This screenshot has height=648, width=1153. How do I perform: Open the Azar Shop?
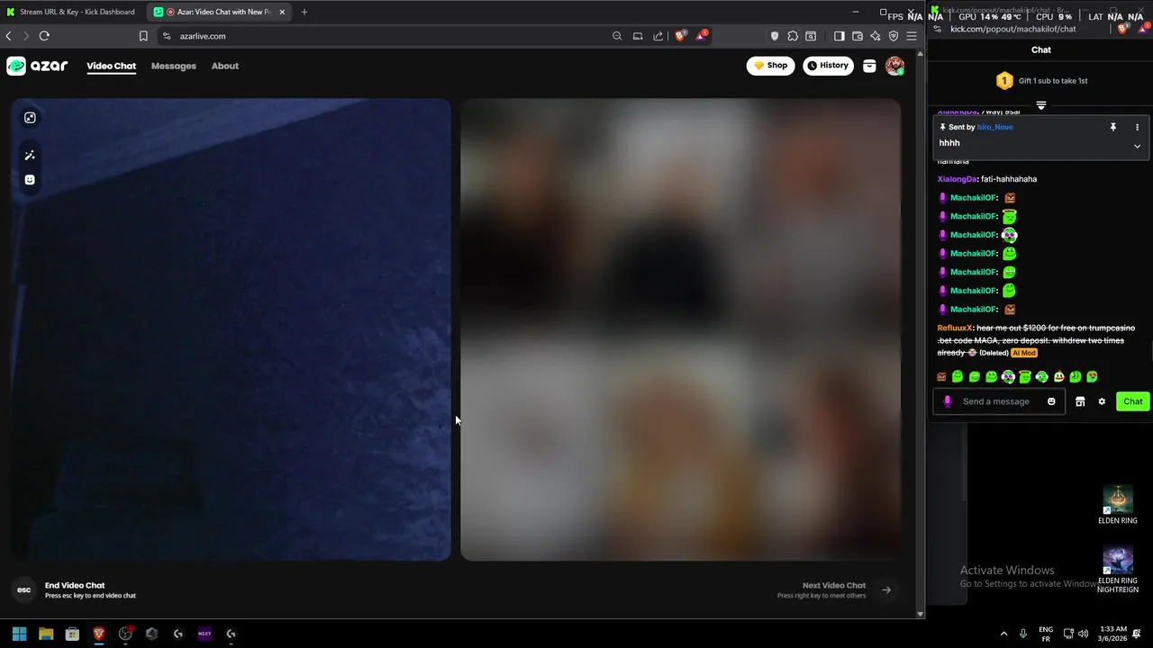point(770,66)
